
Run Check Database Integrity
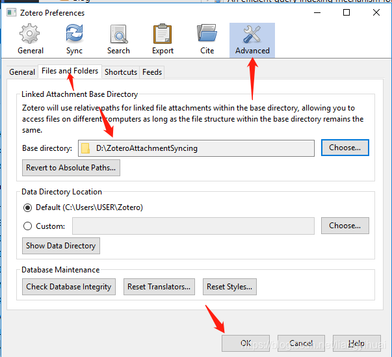click(x=69, y=287)
